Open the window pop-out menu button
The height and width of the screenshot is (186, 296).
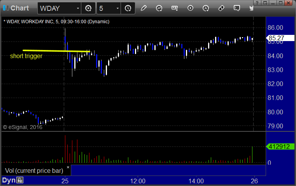pyautogui.click(x=265, y=3)
